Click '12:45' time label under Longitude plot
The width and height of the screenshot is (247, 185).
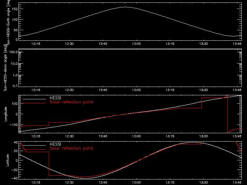pos(103,136)
